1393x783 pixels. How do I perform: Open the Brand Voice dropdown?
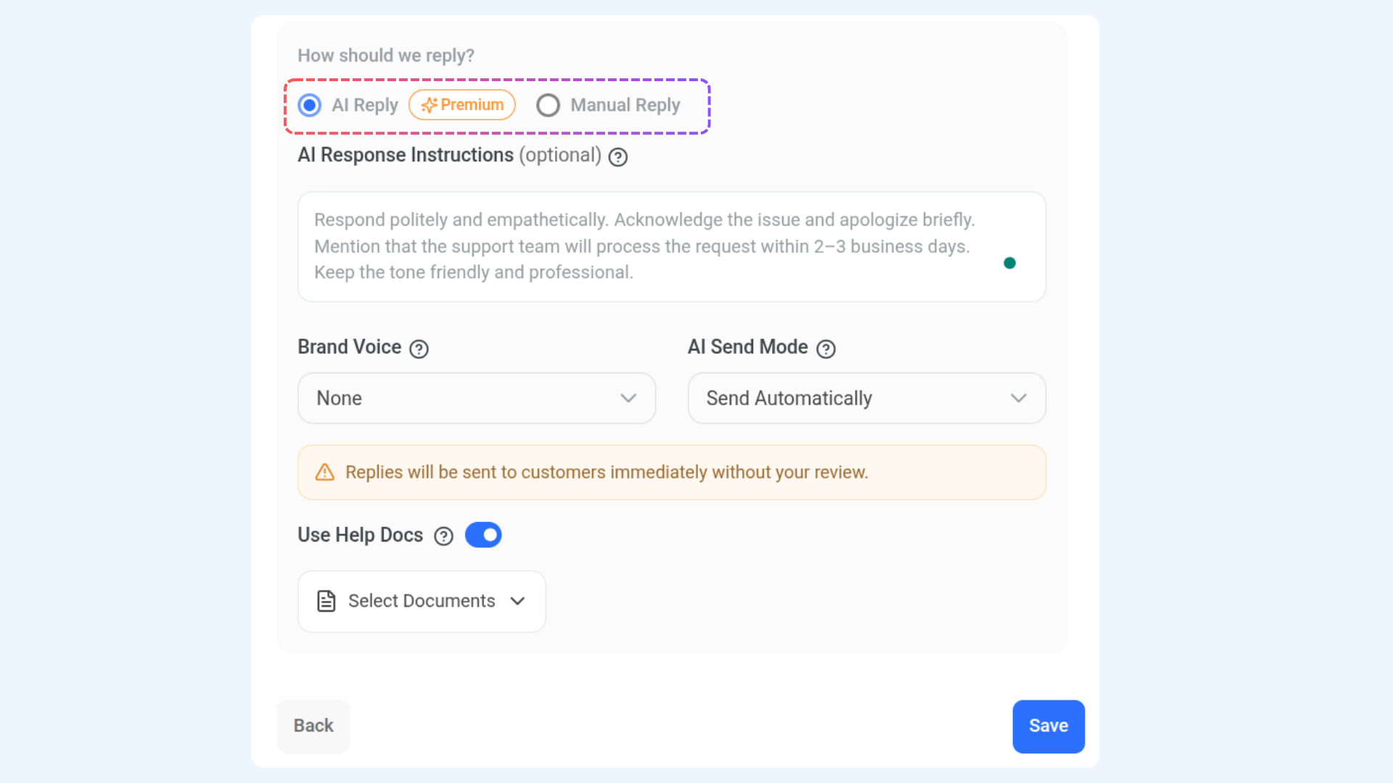coord(476,398)
